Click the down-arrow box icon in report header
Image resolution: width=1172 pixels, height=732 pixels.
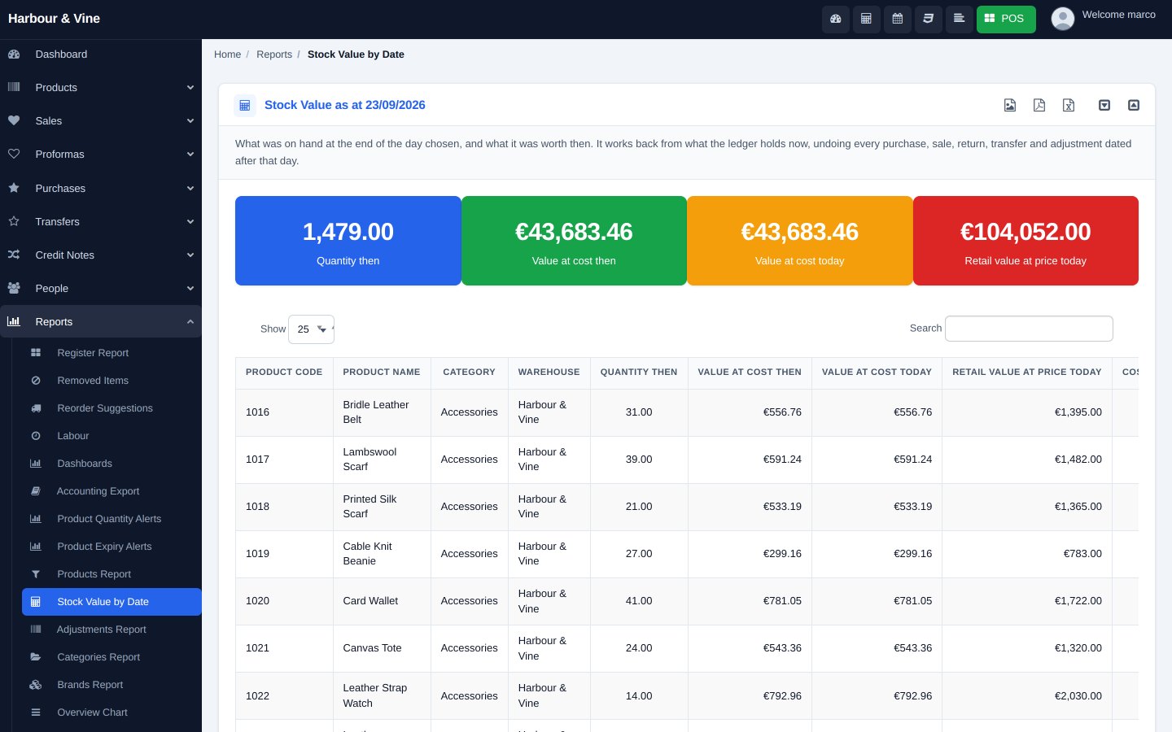point(1104,105)
